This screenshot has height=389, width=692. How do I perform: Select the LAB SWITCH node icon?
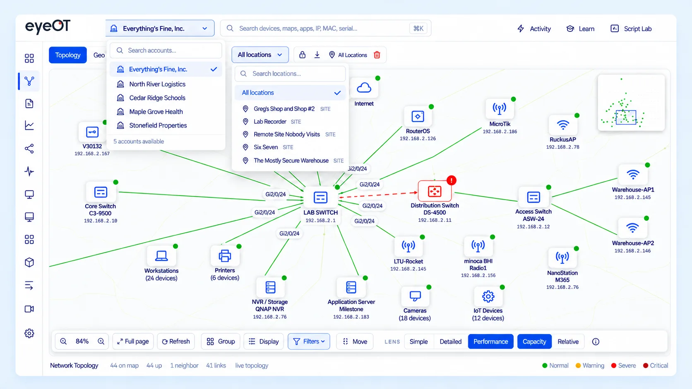320,198
